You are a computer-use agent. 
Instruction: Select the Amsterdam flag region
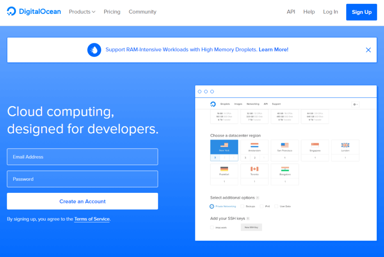pos(255,147)
